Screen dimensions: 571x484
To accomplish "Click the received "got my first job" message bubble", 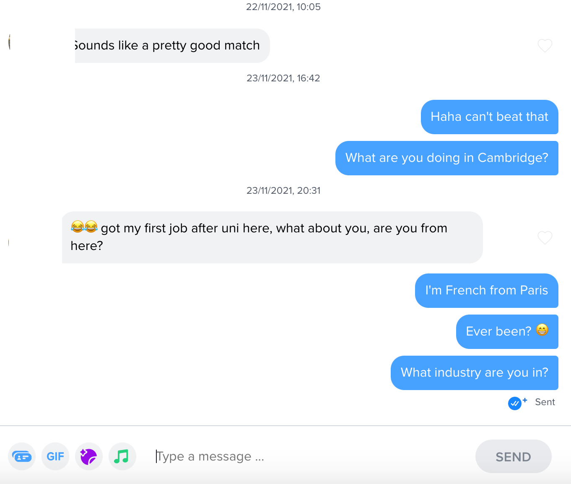I will [x=273, y=237].
